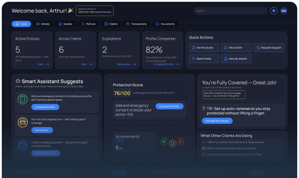Click the Broker Contacts info box
299x178 pixels.
click(x=94, y=11)
